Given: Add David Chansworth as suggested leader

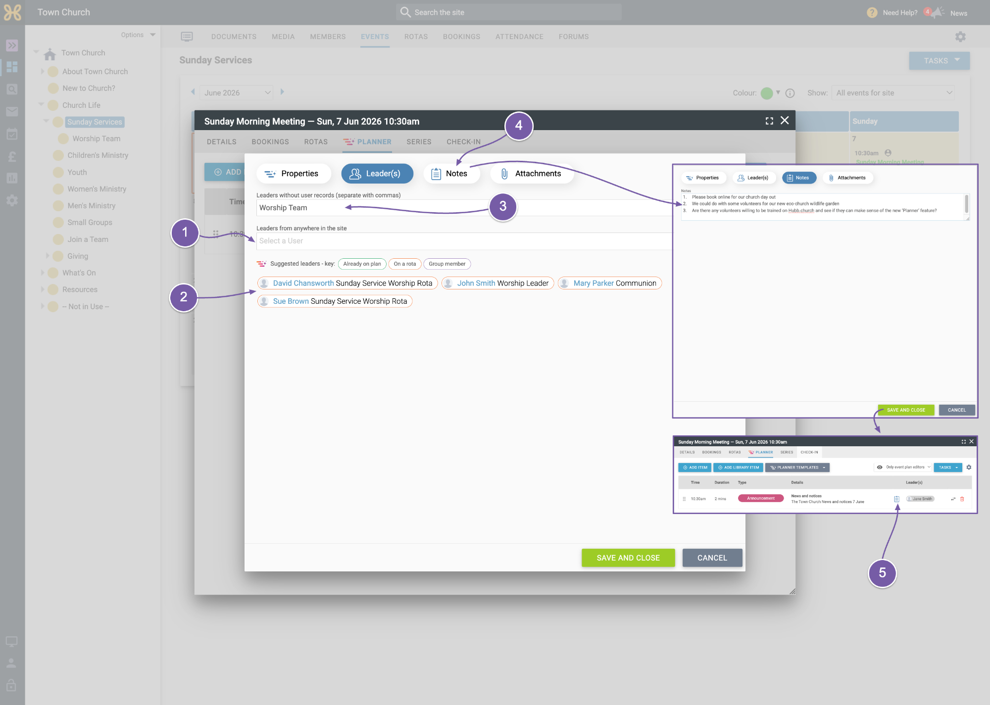Looking at the screenshot, I should click(x=347, y=283).
